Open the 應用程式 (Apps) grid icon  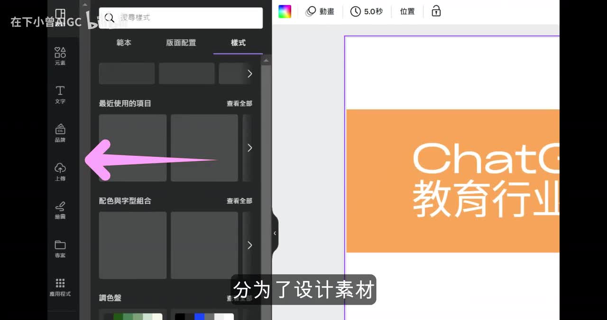point(60,287)
